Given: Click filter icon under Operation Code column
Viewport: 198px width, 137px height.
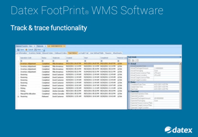Looking at the screenshot, I should [x=21, y=61].
